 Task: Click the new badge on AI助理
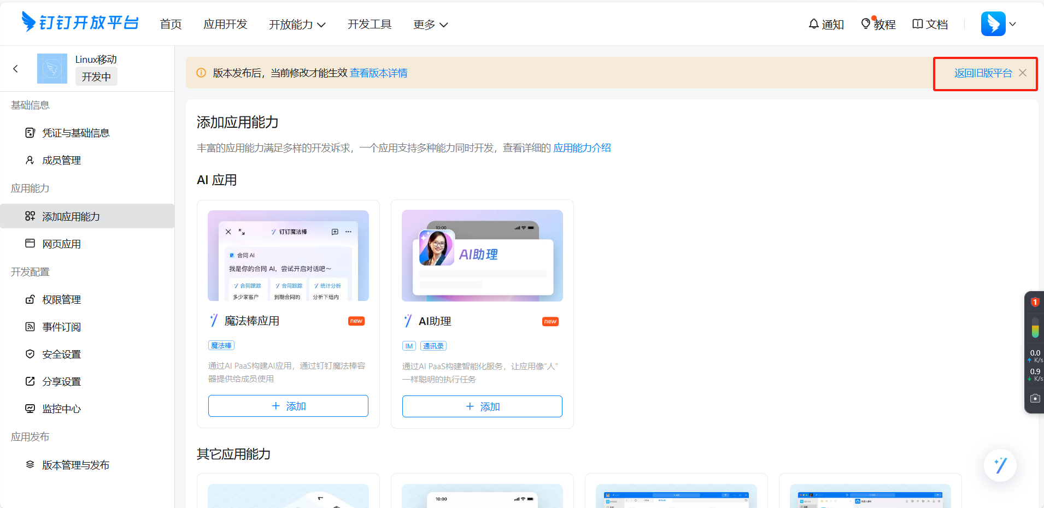tap(550, 322)
